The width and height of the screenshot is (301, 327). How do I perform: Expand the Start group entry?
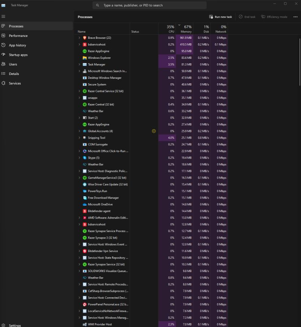(x=79, y=118)
